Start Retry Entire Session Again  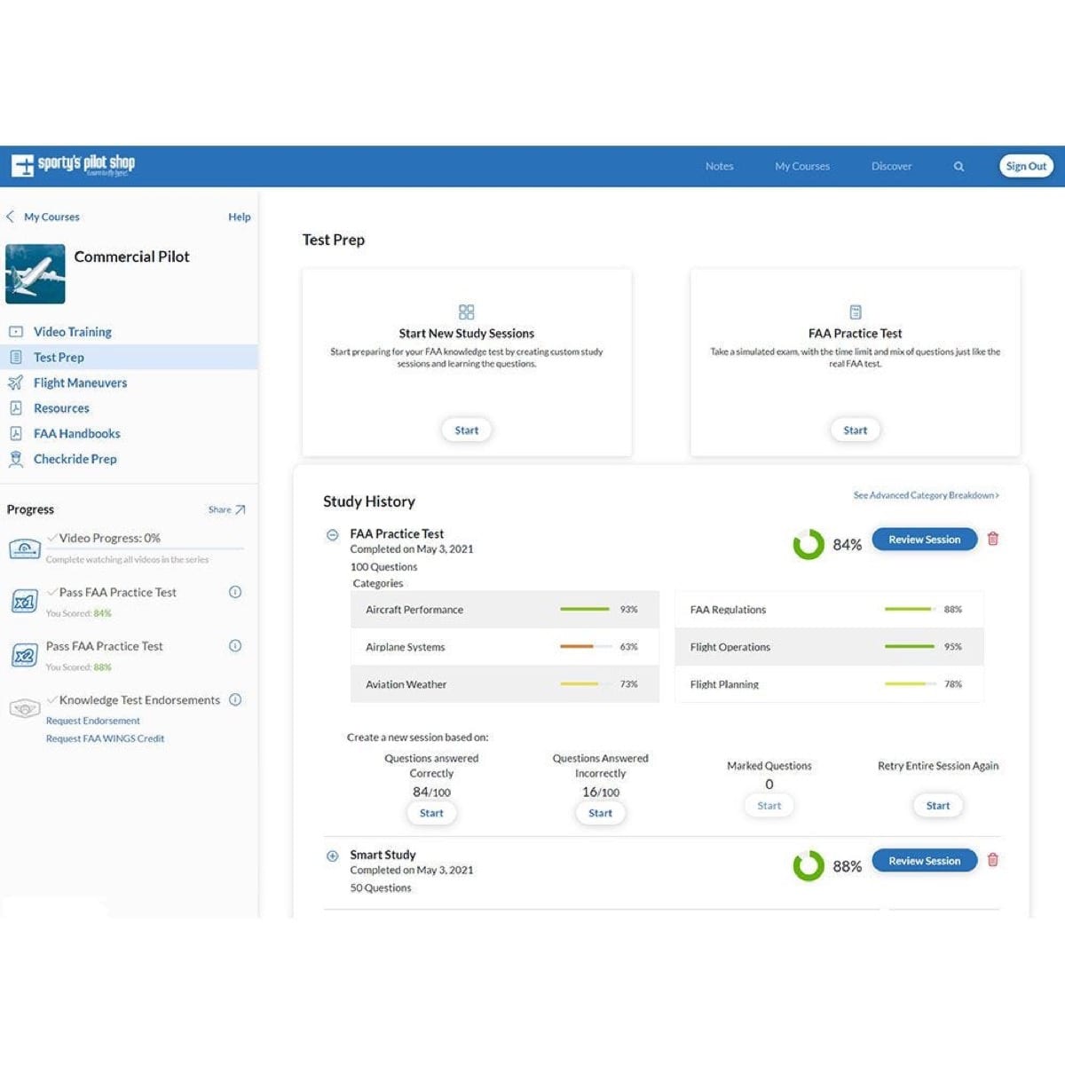pyautogui.click(x=938, y=806)
